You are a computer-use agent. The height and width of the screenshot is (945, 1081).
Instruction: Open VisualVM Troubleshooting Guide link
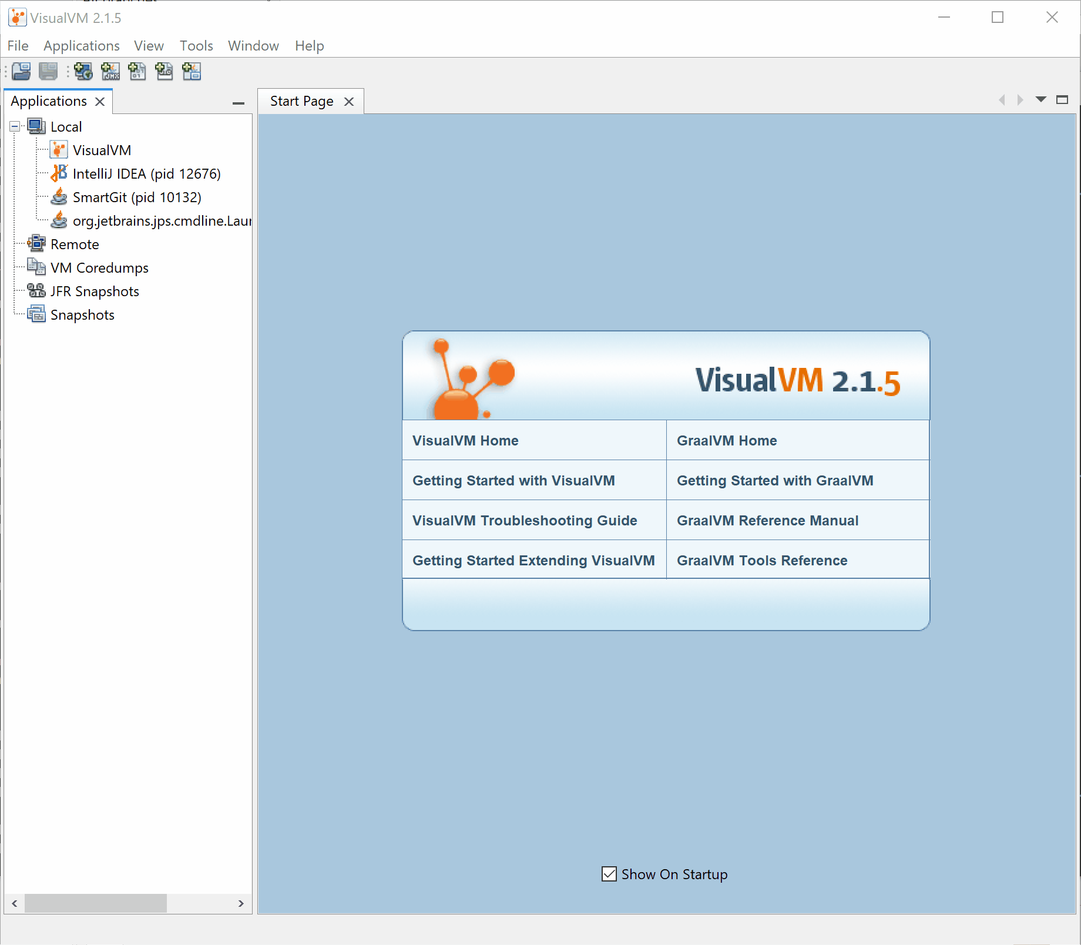pos(524,520)
